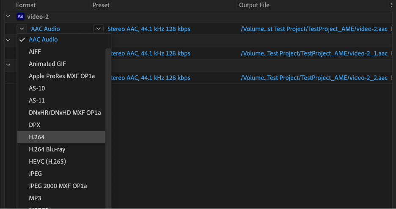Choose H.264 Blu-ray format
Image resolution: width=396 pixels, height=209 pixels.
[x=61, y=149]
